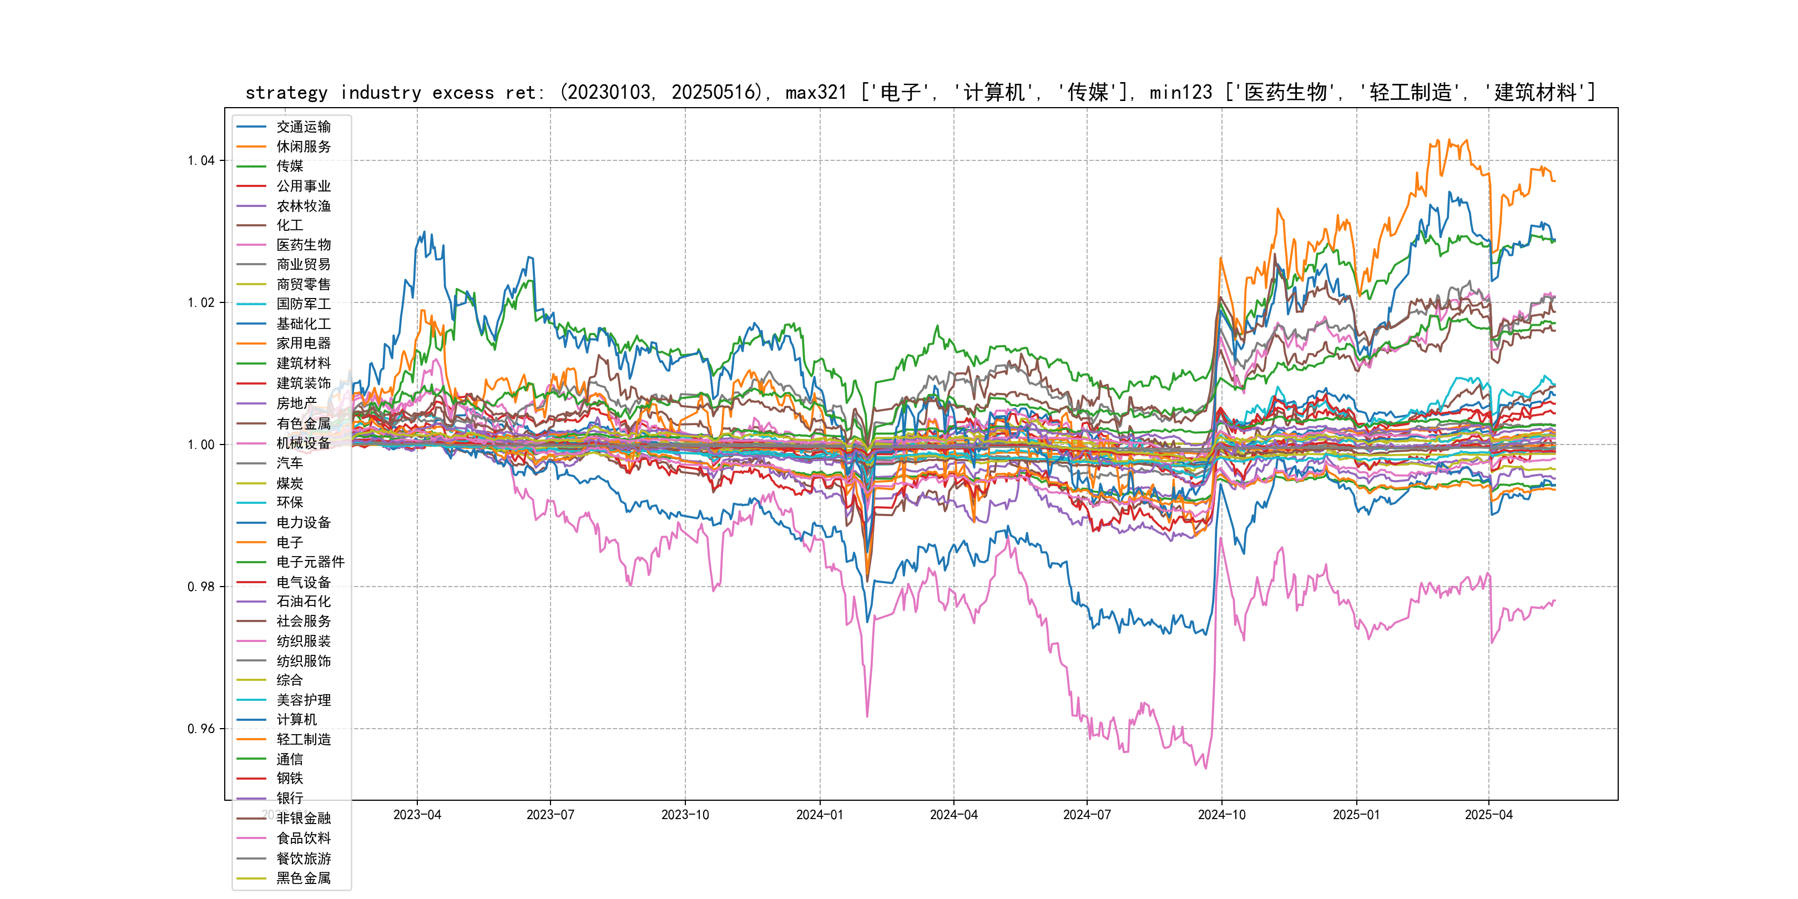Image resolution: width=1798 pixels, height=899 pixels.
Task: Click the 电子元器件 legend entry
Action: [310, 562]
